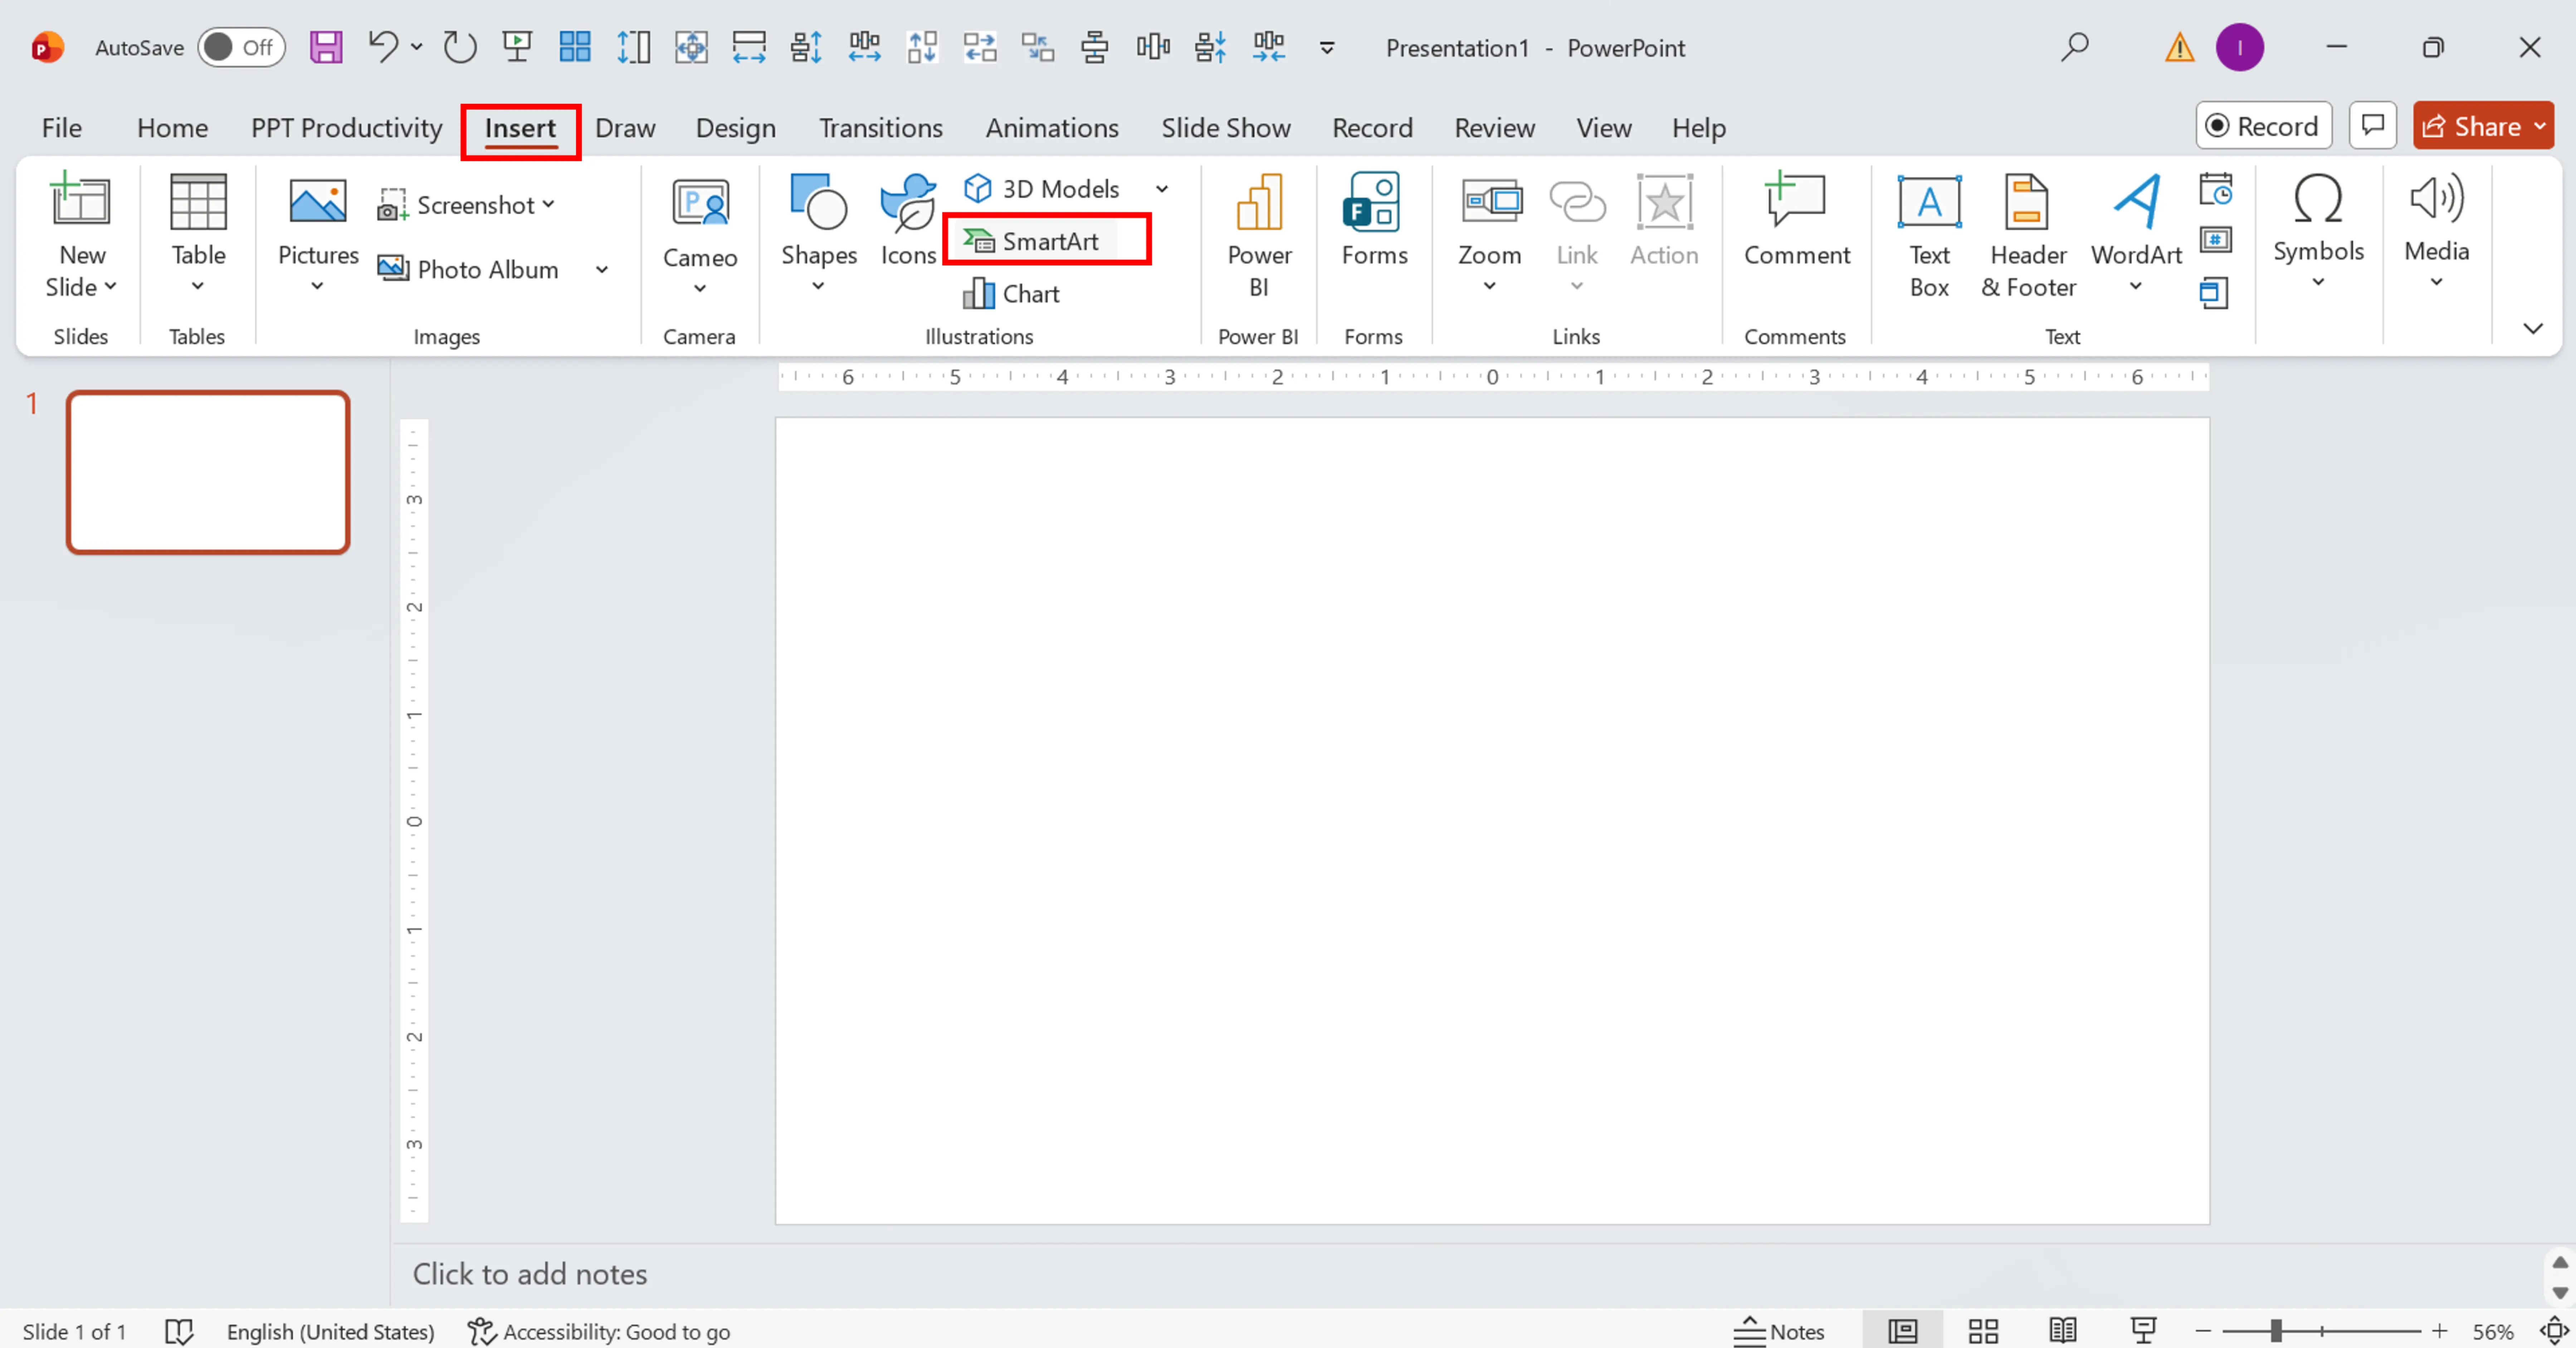The width and height of the screenshot is (2576, 1348).
Task: Click the Cameo camera icon
Action: (700, 202)
